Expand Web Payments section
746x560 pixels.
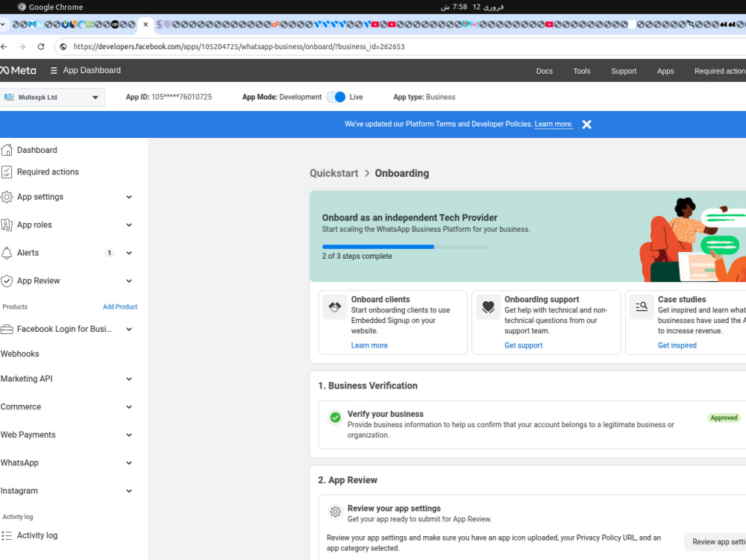129,435
